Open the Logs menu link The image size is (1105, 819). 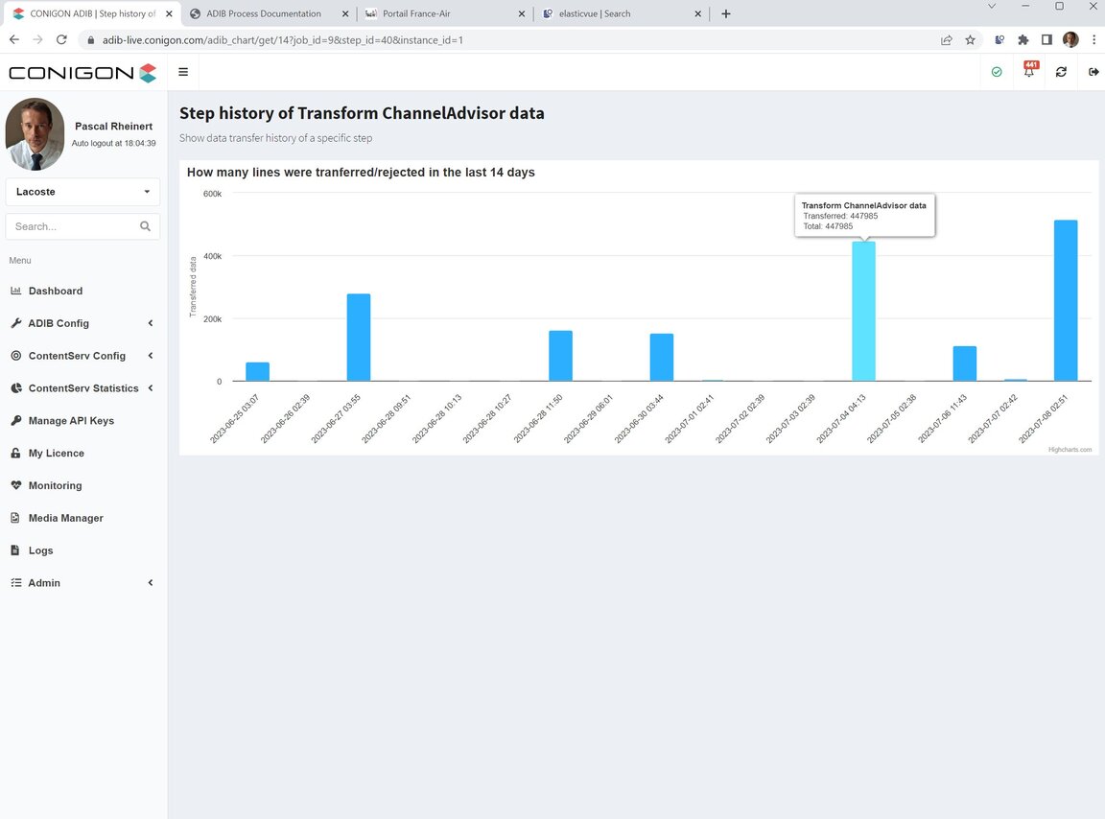[x=40, y=550]
